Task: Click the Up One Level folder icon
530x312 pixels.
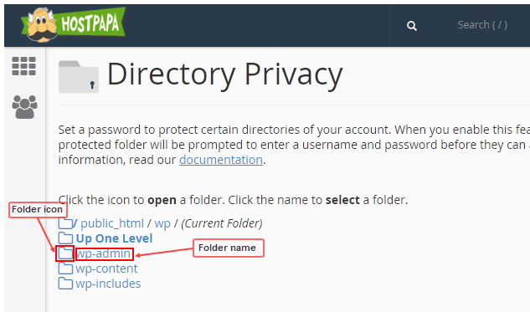Action: tap(65, 238)
